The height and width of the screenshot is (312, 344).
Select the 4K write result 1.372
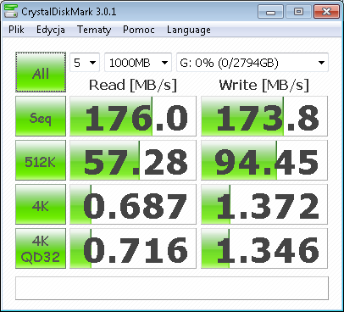264,204
